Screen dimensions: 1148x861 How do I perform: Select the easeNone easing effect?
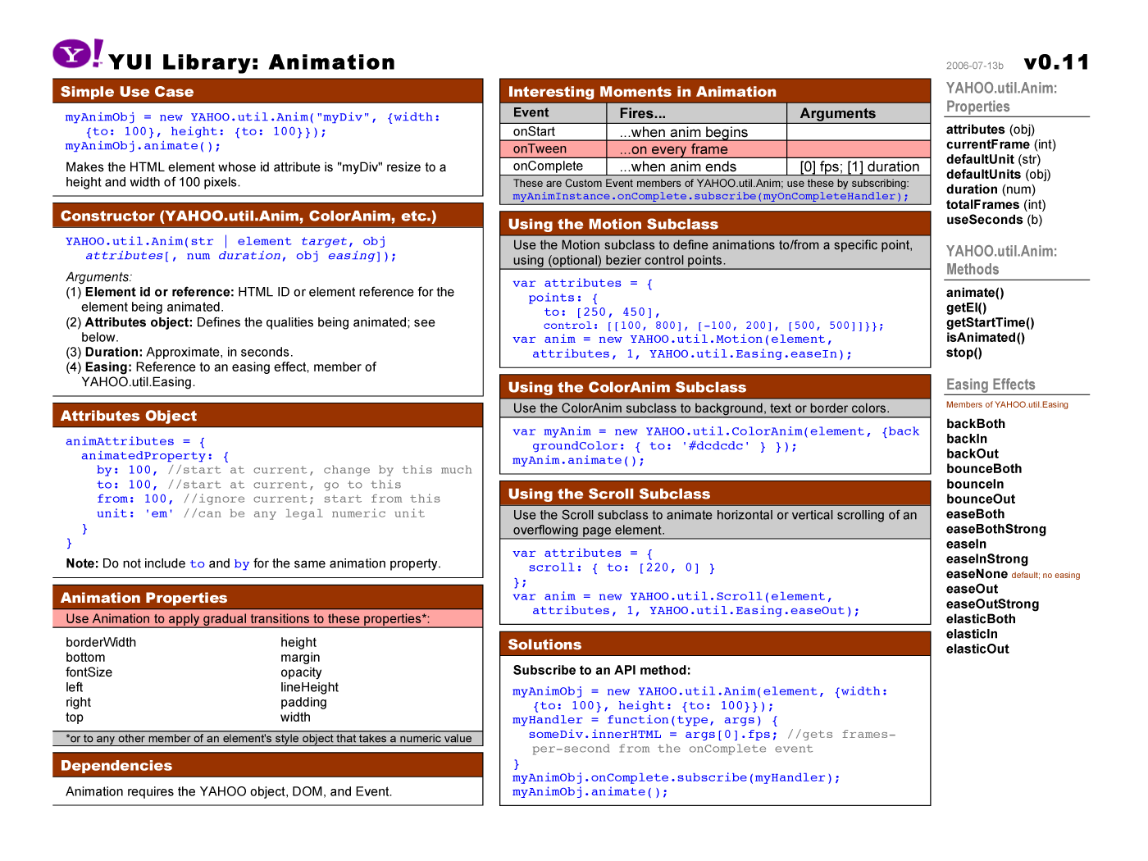point(976,574)
